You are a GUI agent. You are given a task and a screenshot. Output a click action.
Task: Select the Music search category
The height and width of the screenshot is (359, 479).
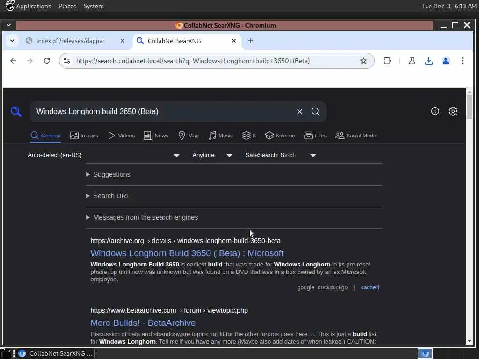[221, 136]
